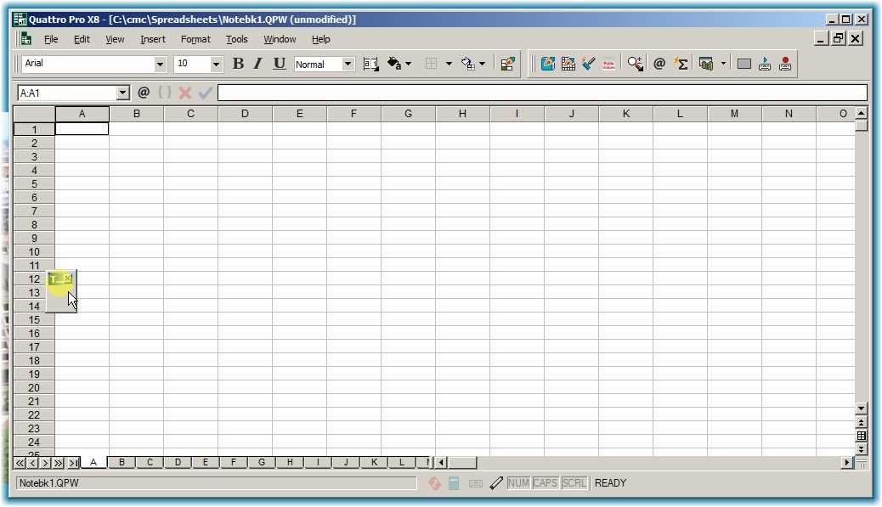The width and height of the screenshot is (882, 507).
Task: Switch to sheet tab D
Action: pos(178,463)
